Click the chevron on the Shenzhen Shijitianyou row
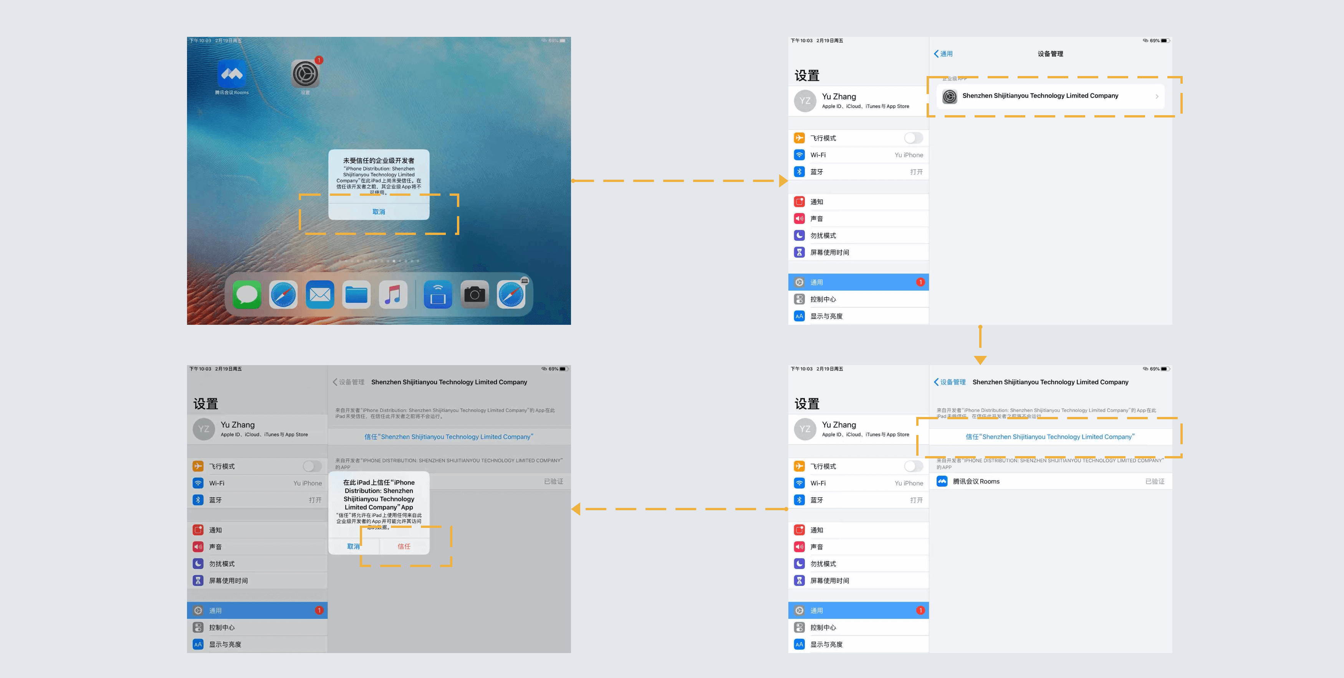Image resolution: width=1344 pixels, height=678 pixels. (x=1157, y=96)
